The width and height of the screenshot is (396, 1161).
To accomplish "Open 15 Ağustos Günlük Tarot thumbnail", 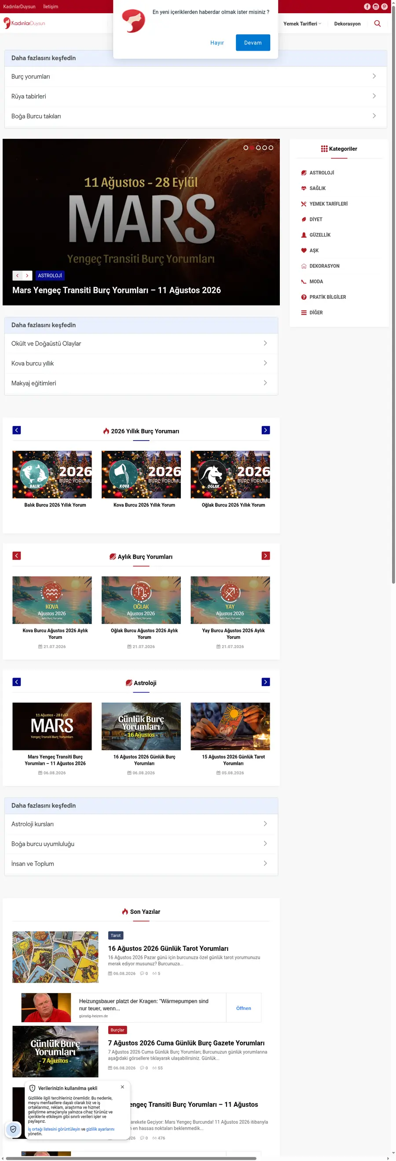I will pyautogui.click(x=231, y=726).
